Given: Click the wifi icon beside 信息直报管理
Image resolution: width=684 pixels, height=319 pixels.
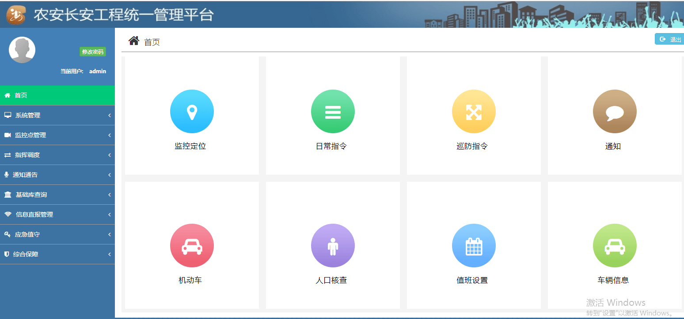Looking at the screenshot, I should (8, 214).
